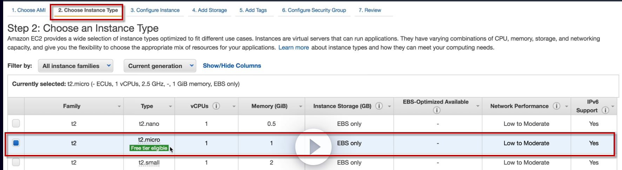The height and width of the screenshot is (170, 622).
Task: Select the t2.small row checkbox
Action: [x=16, y=162]
